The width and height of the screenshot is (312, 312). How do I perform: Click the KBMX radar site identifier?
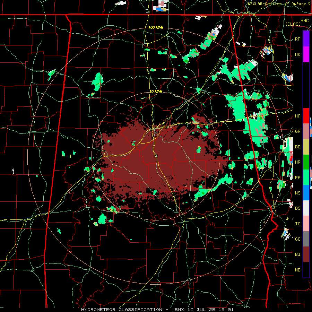(x=179, y=310)
